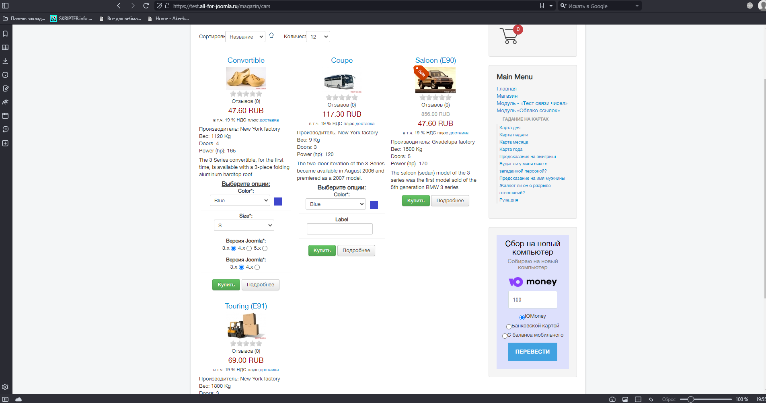
Task: Expand address bar history dropdown arrow
Action: [x=551, y=6]
